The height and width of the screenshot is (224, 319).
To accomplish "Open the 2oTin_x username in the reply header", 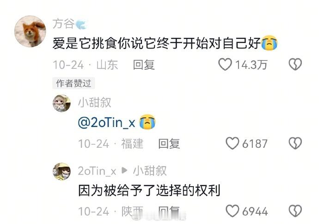I will (x=97, y=171).
